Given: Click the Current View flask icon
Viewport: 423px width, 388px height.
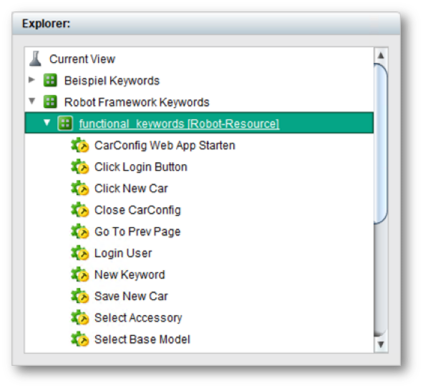Looking at the screenshot, I should click(35, 59).
